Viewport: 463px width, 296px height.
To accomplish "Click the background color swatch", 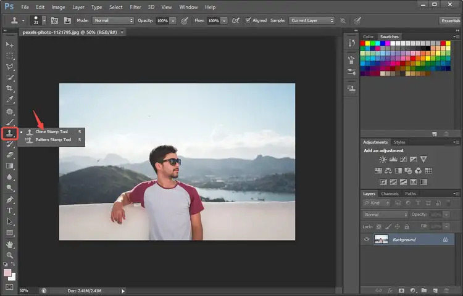I will tap(13, 278).
